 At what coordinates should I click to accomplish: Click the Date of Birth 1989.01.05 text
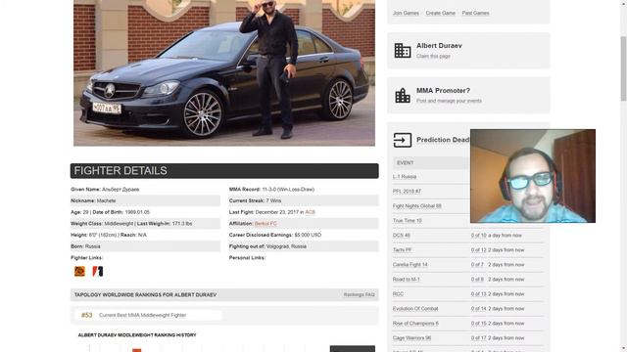(121, 212)
